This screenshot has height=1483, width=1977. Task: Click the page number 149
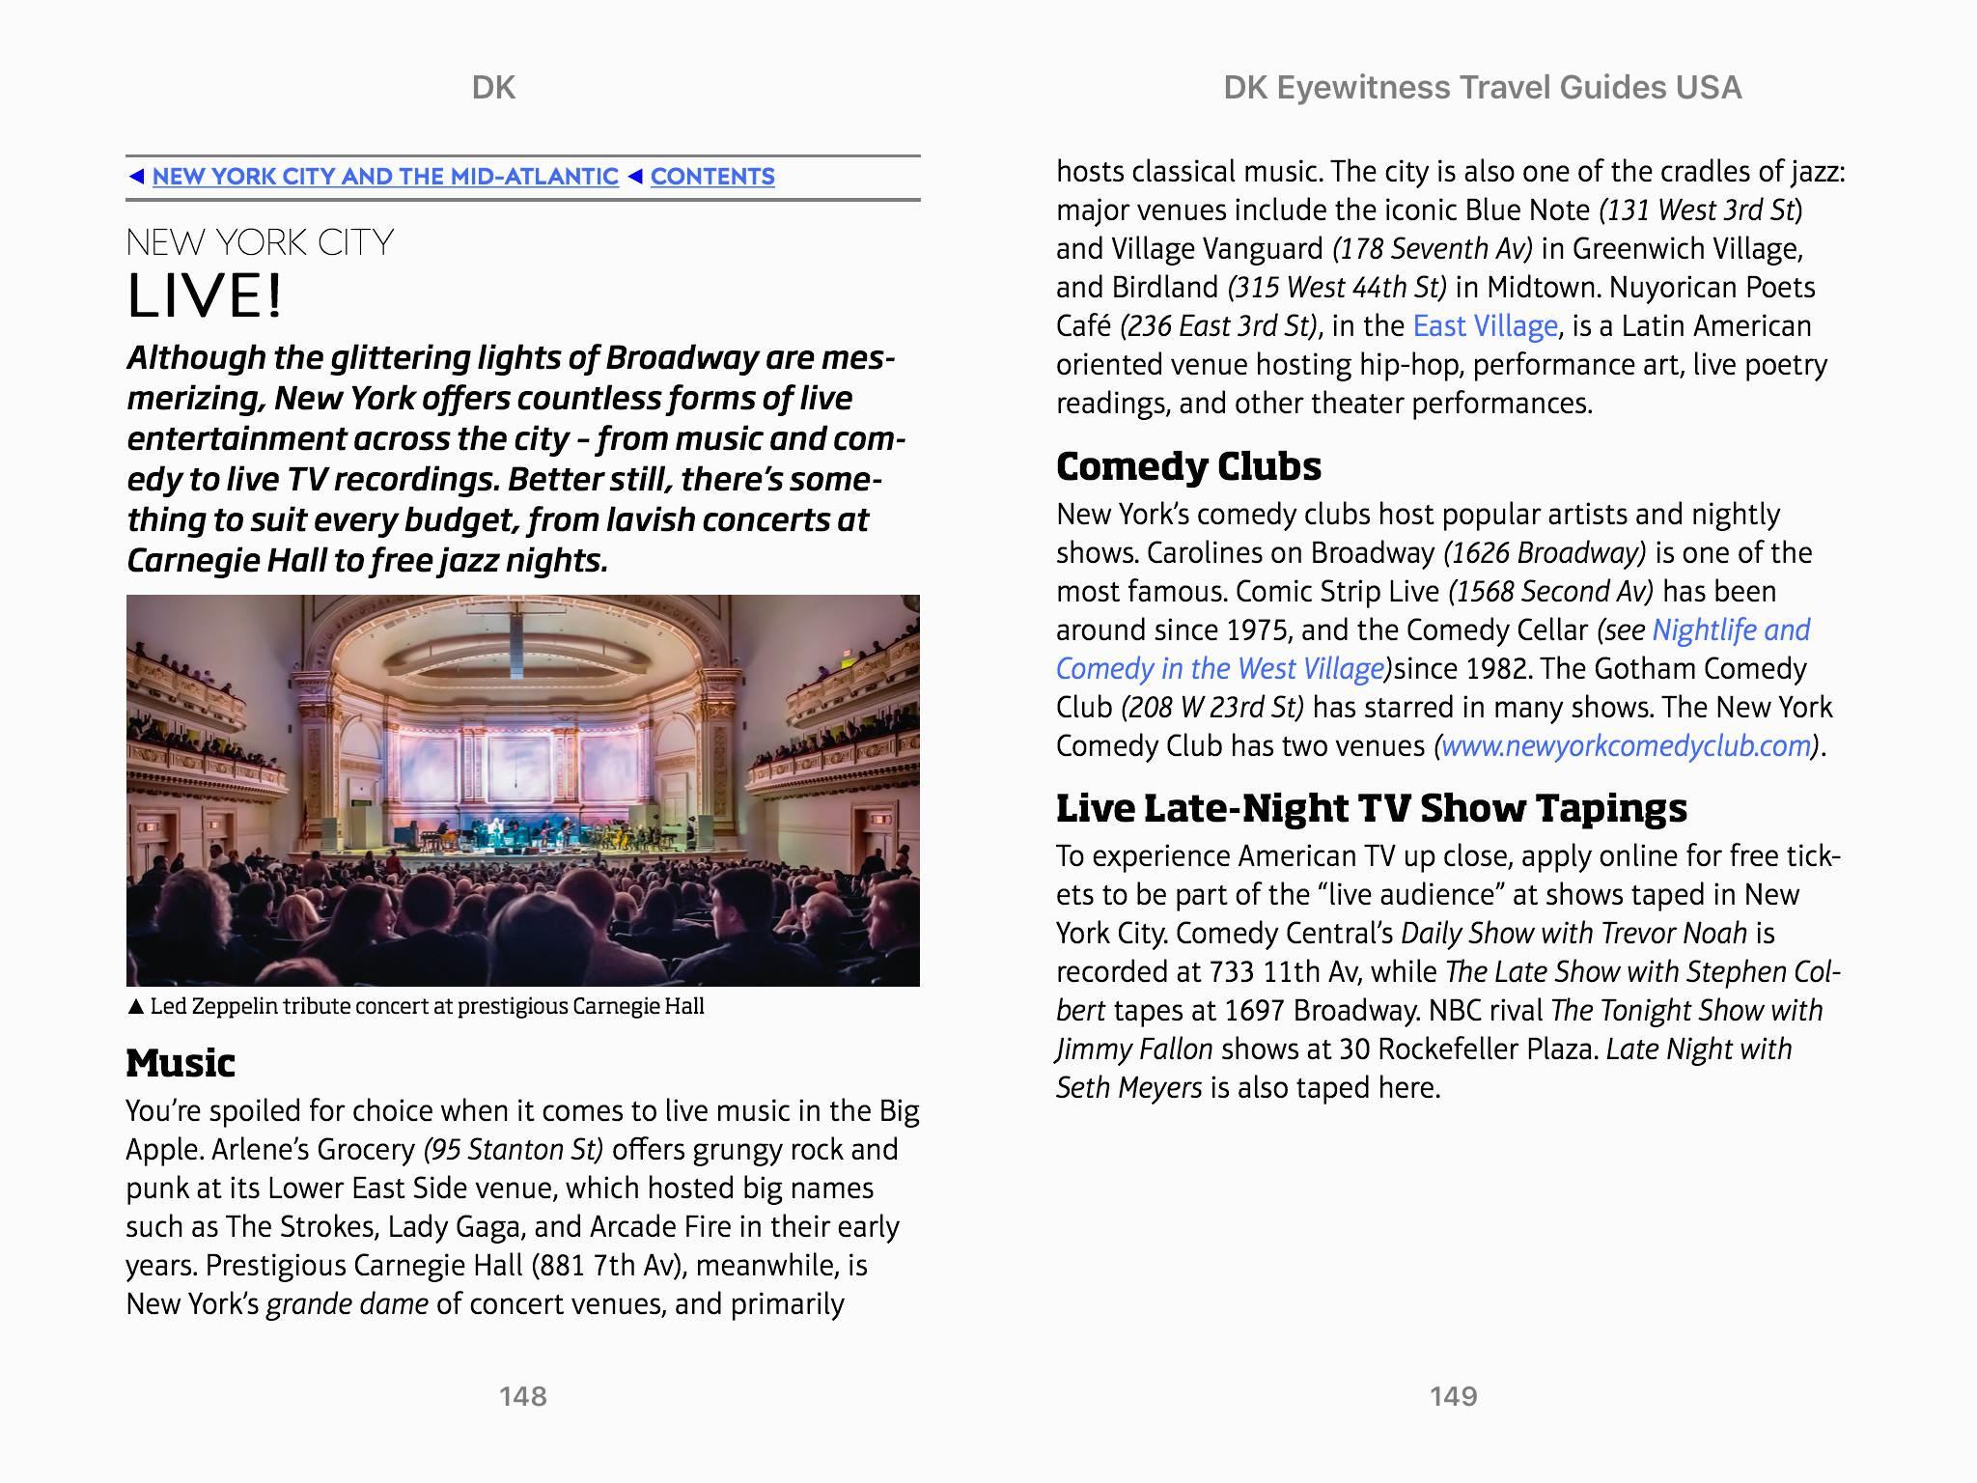click(x=1453, y=1396)
